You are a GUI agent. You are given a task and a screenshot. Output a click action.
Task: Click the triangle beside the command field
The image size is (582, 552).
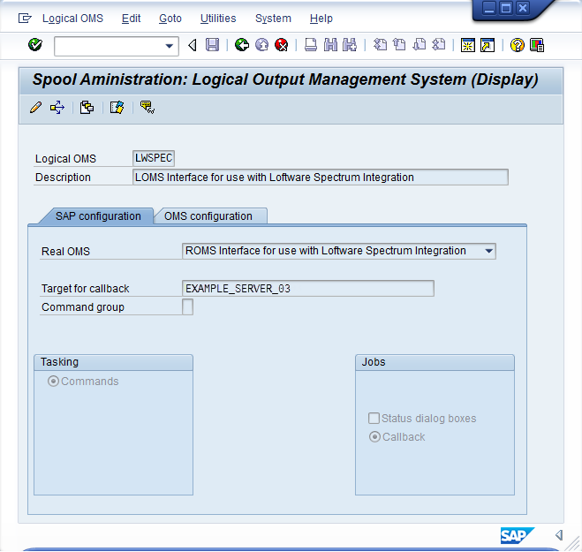[x=193, y=45]
